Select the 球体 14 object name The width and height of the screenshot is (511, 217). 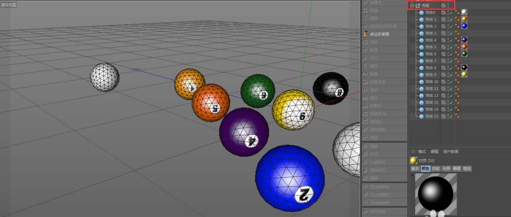tap(432, 109)
